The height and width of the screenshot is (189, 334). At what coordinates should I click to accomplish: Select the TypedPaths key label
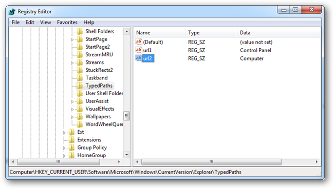pos(99,86)
